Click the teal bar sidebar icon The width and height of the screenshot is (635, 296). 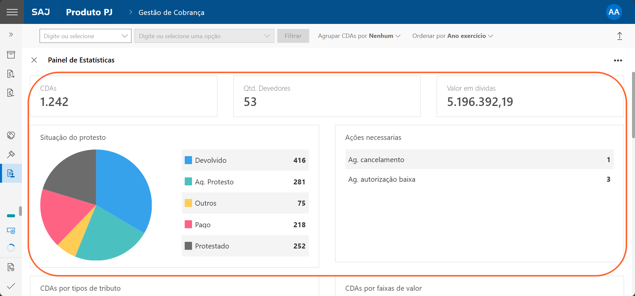click(x=11, y=216)
